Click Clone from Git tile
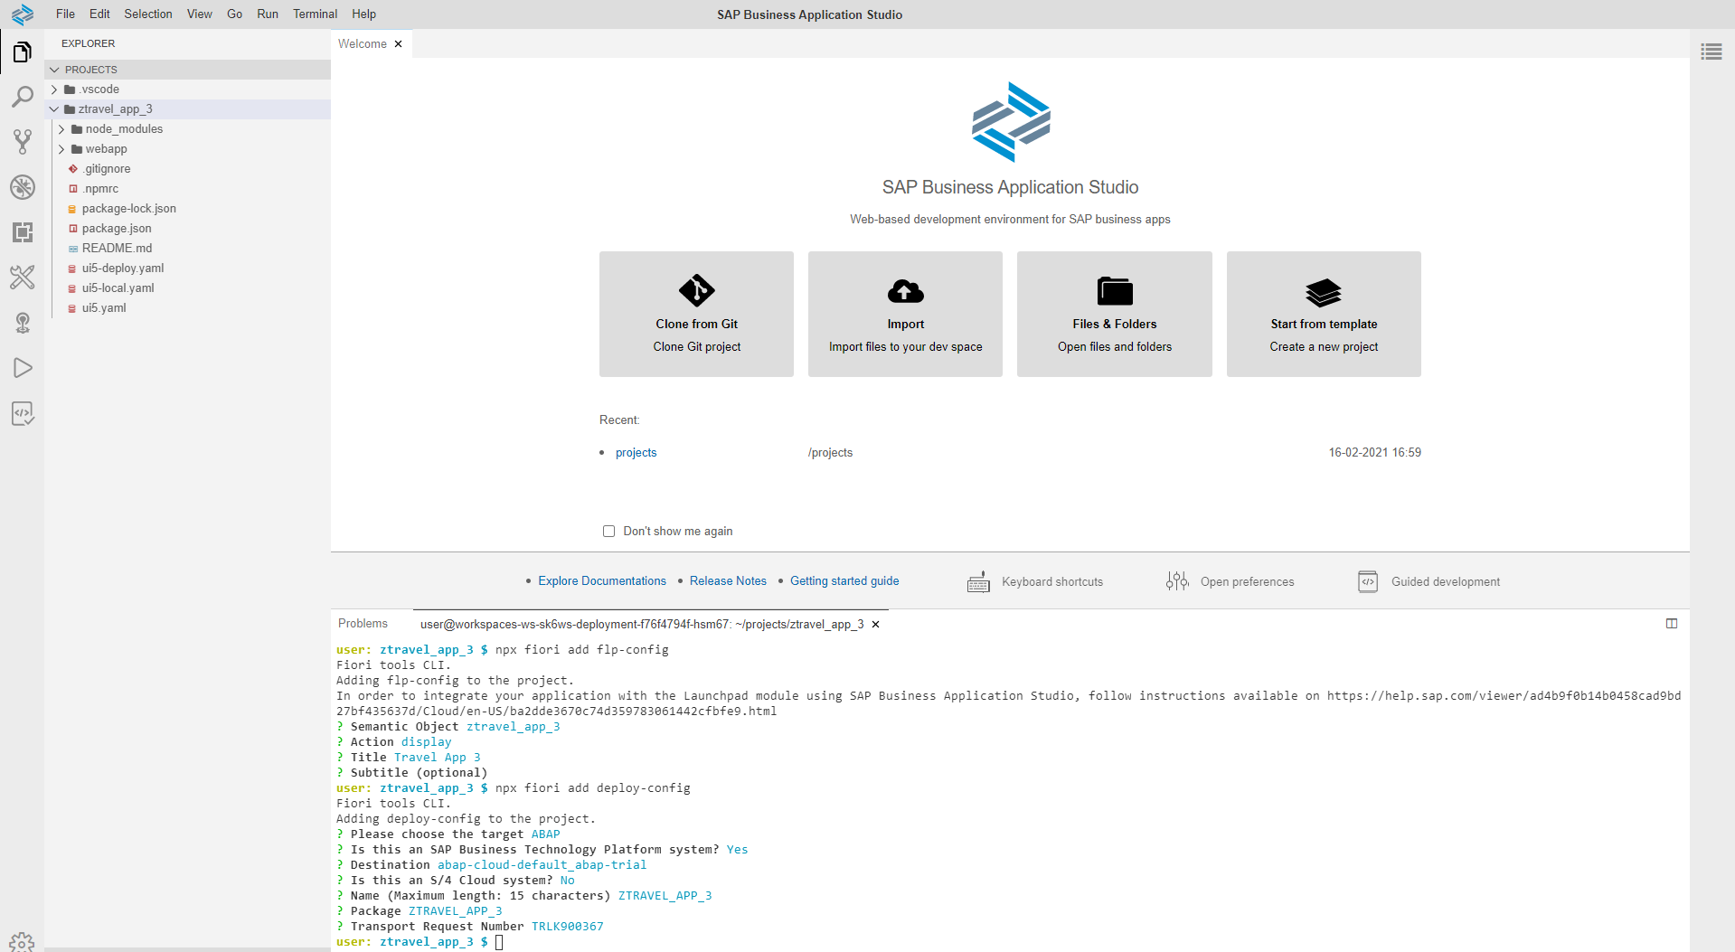This screenshot has width=1735, height=952. [x=696, y=314]
